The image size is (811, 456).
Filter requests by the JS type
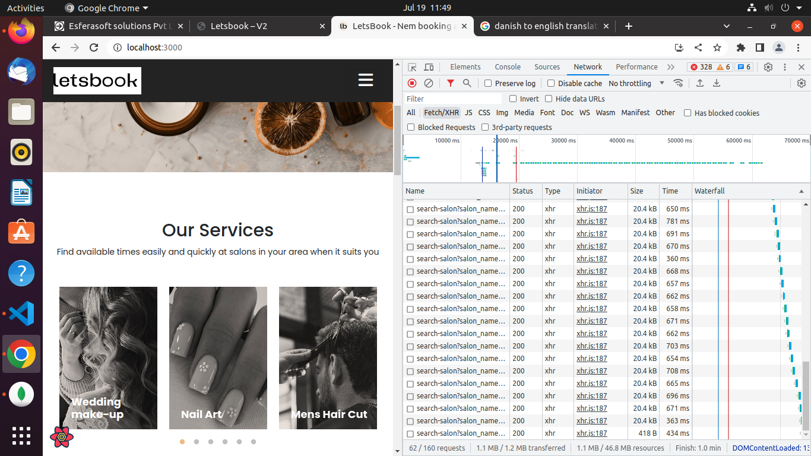[468, 113]
